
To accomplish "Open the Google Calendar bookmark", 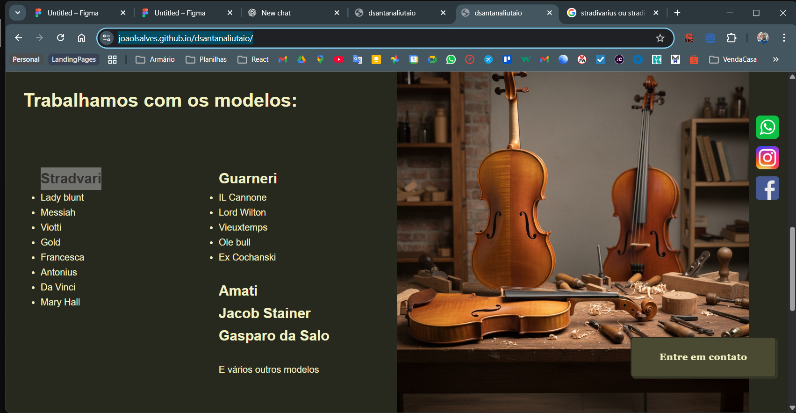I will point(414,59).
